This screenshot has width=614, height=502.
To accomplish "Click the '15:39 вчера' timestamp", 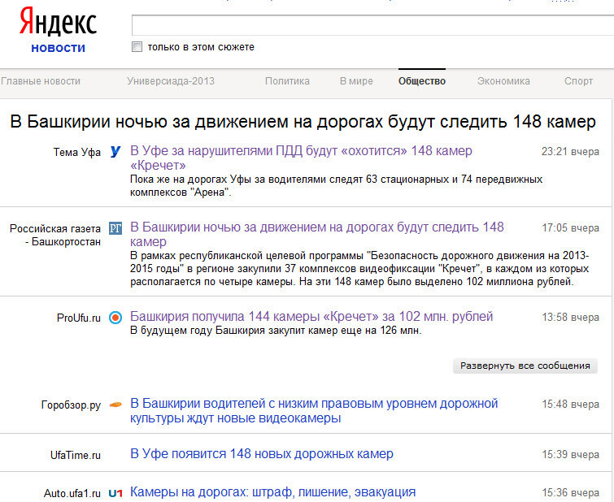I will click(x=570, y=454).
